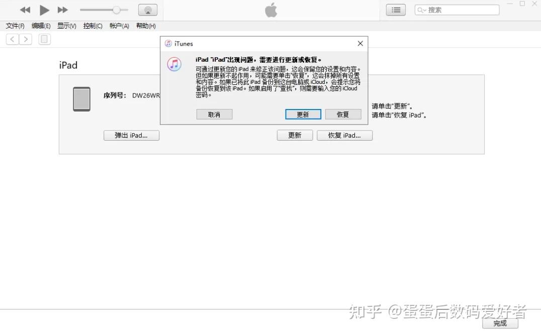The image size is (541, 334).
Task: Click the iPad device icon below the navigation arrows
Action: [44, 39]
